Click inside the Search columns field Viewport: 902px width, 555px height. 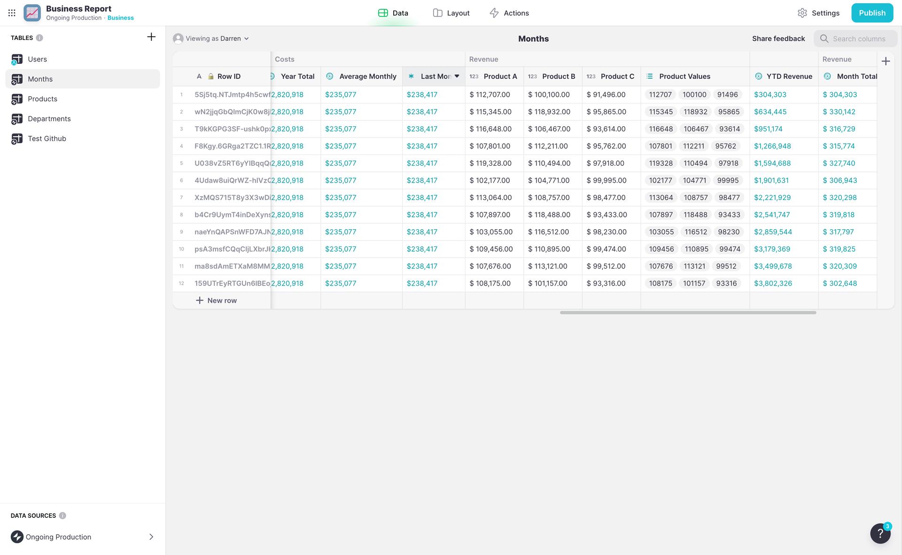(x=860, y=39)
